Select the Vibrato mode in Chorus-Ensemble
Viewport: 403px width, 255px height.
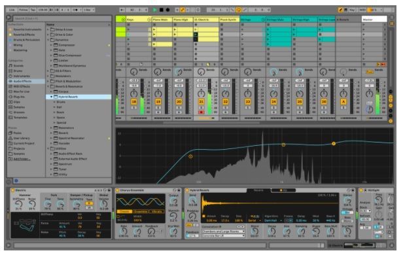pos(156,212)
